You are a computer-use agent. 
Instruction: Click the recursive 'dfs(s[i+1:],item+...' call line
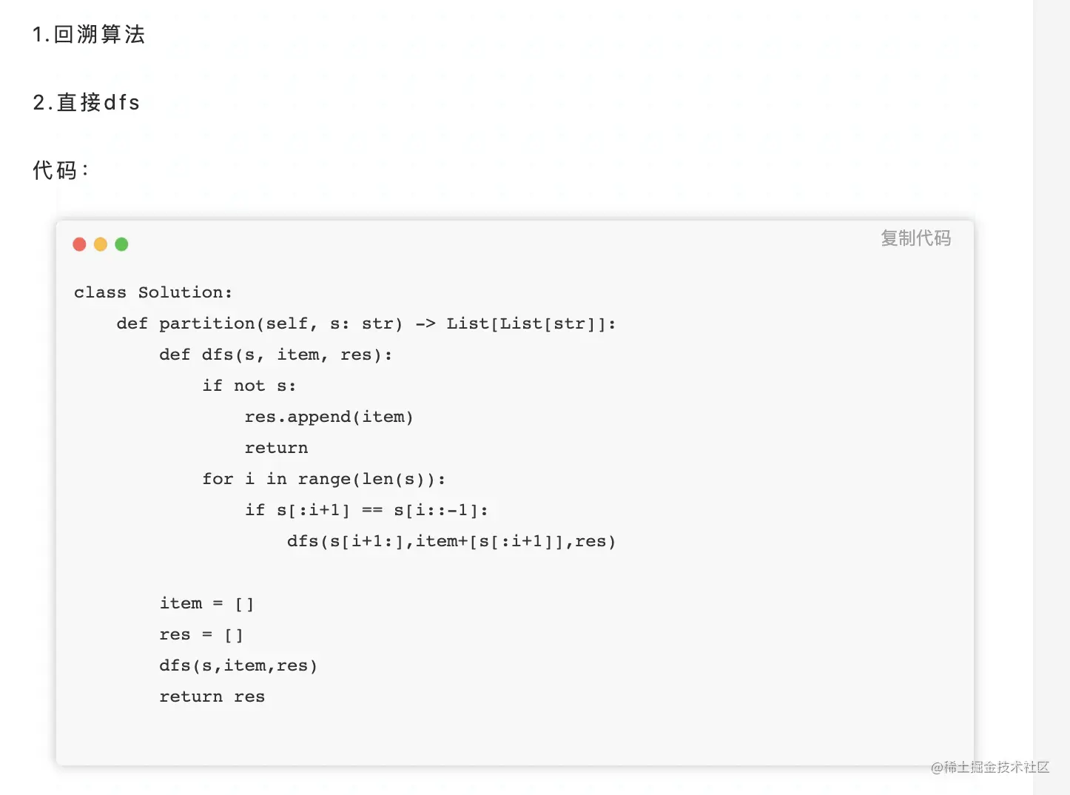(x=451, y=541)
